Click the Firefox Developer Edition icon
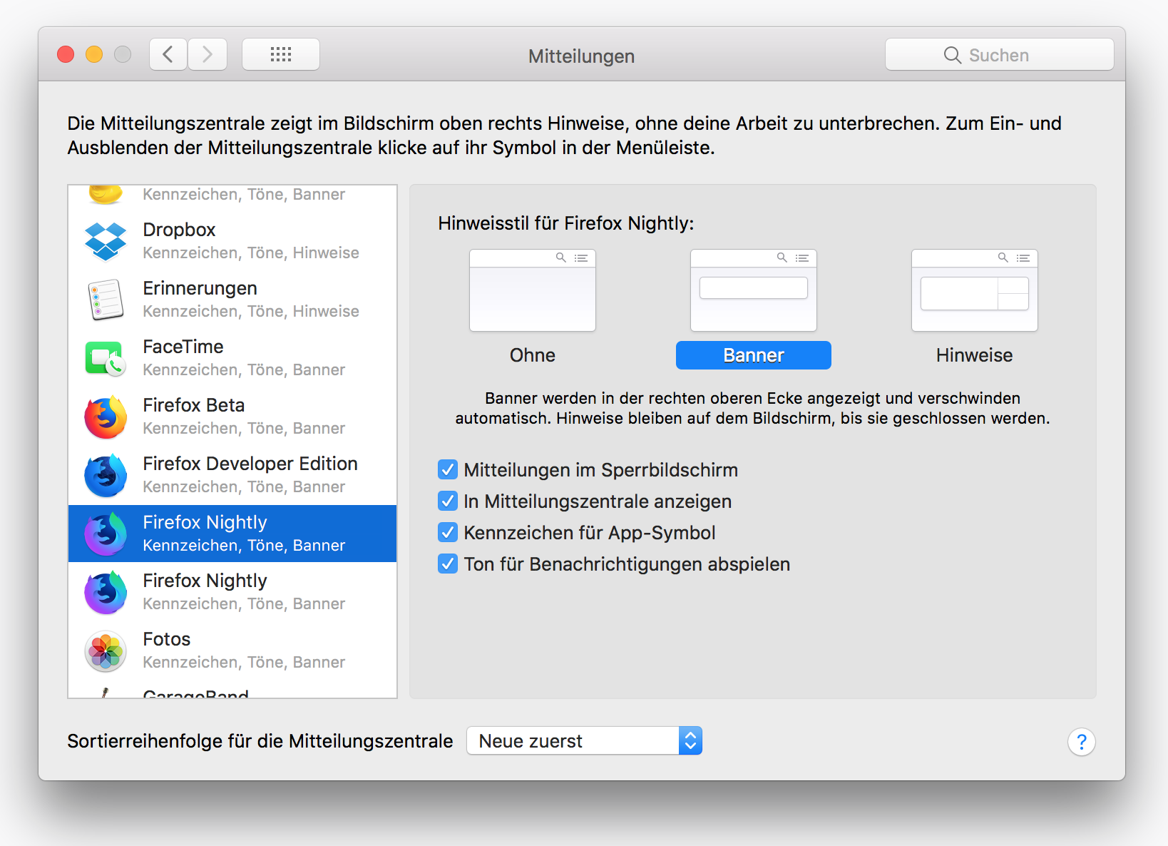The image size is (1168, 846). 106,475
